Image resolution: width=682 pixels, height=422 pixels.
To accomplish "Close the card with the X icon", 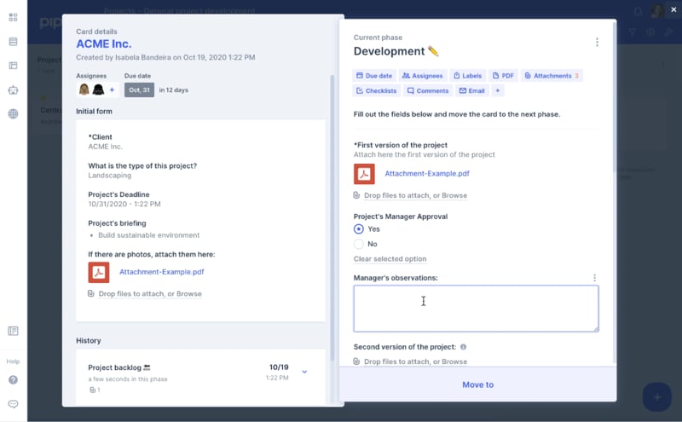I will pyautogui.click(x=673, y=9).
